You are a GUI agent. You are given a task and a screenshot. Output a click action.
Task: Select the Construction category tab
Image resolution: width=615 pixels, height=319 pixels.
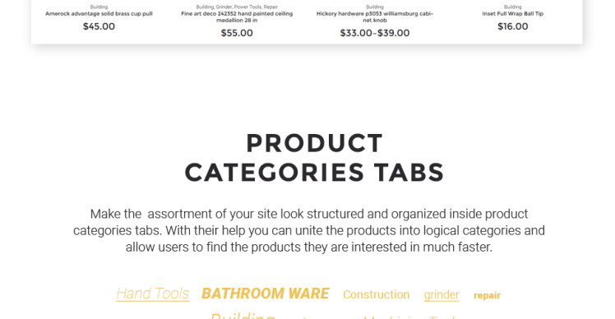[x=376, y=294]
